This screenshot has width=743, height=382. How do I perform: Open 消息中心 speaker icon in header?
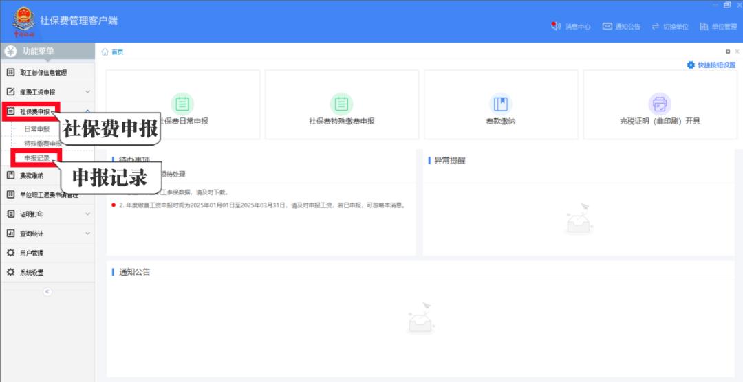click(556, 26)
